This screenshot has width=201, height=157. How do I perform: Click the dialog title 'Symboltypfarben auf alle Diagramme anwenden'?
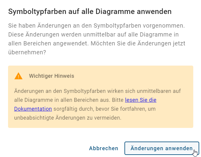pos(90,12)
